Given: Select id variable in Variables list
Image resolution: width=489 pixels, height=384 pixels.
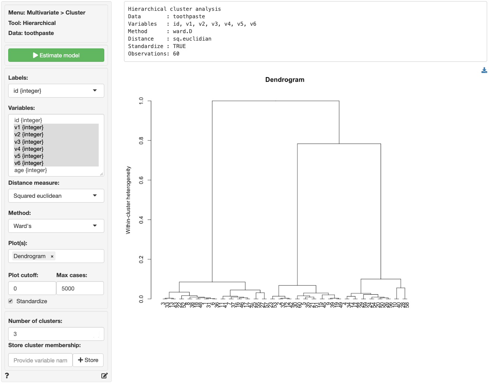Looking at the screenshot, I should click(x=28, y=120).
